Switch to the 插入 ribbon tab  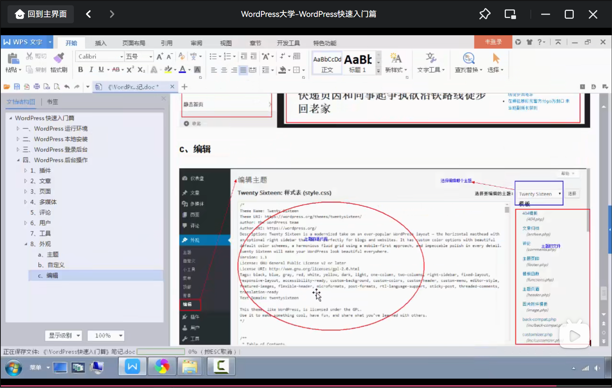(100, 43)
